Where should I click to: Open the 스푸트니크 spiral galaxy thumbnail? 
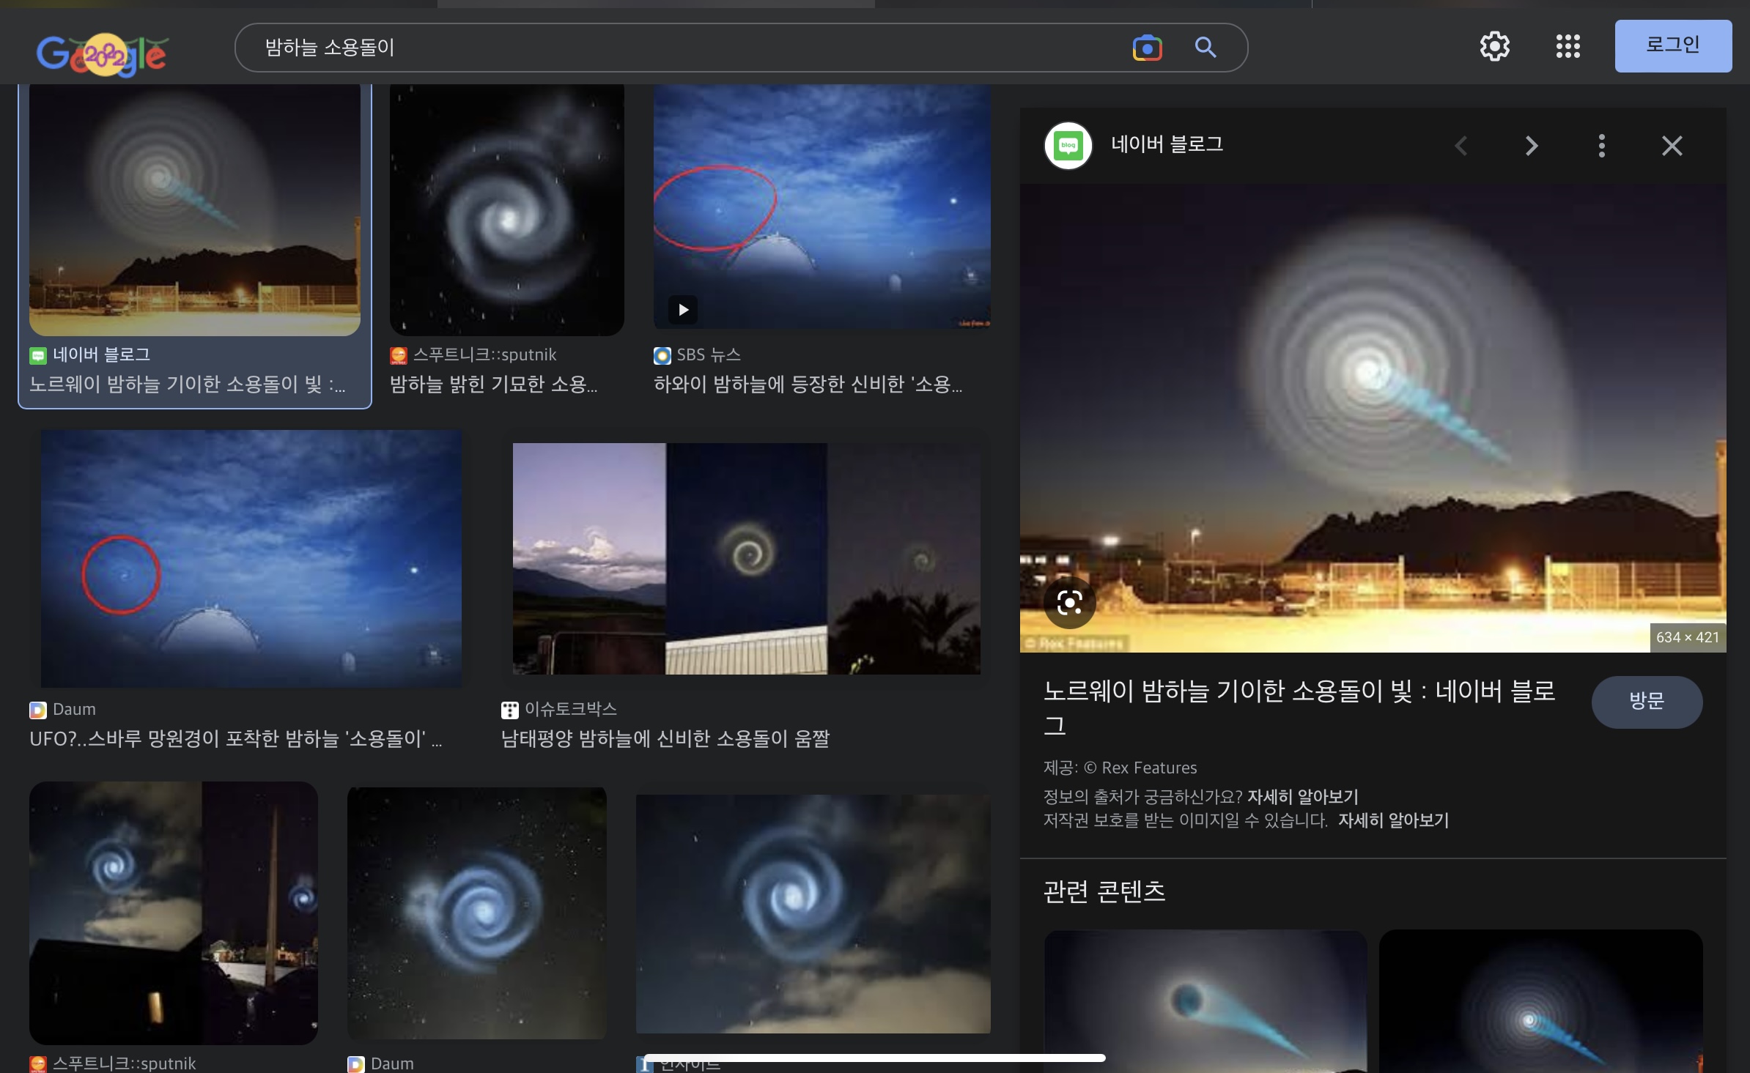pos(506,209)
